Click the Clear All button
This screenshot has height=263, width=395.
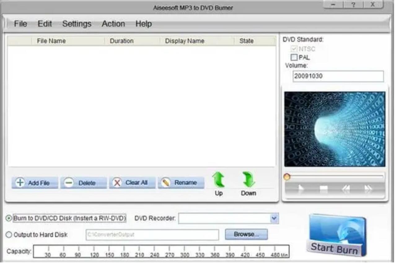(x=132, y=183)
